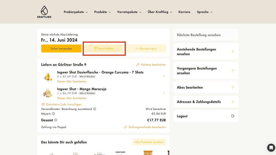The image size is (276, 155).
Task: Open the Karriere page
Action: point(184,12)
